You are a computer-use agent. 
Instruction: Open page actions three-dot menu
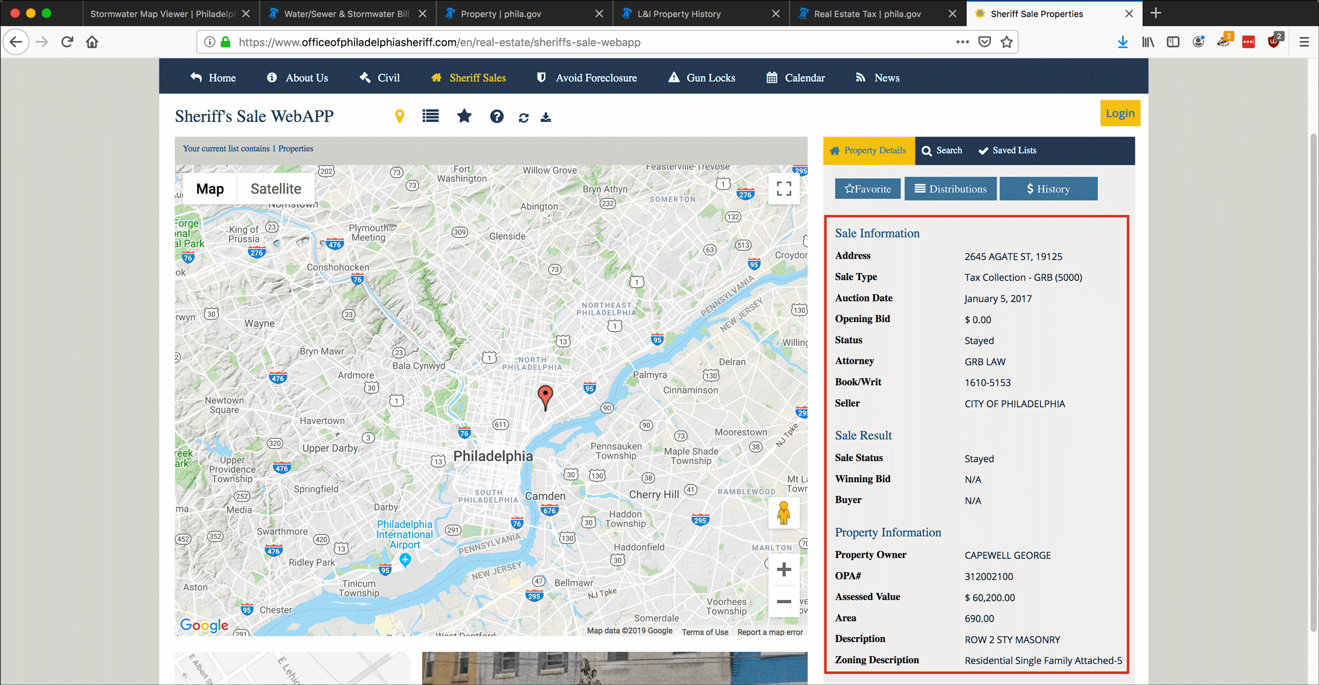[x=963, y=42]
